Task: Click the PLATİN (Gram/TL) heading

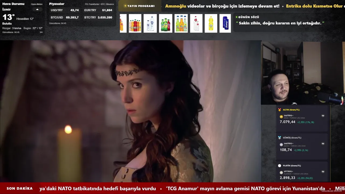Action: pyautogui.click(x=292, y=166)
